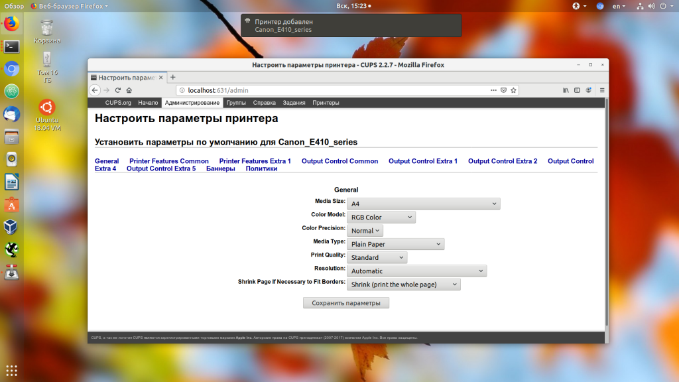Follow the Output Control Common link
679x382 pixels.
pos(339,161)
